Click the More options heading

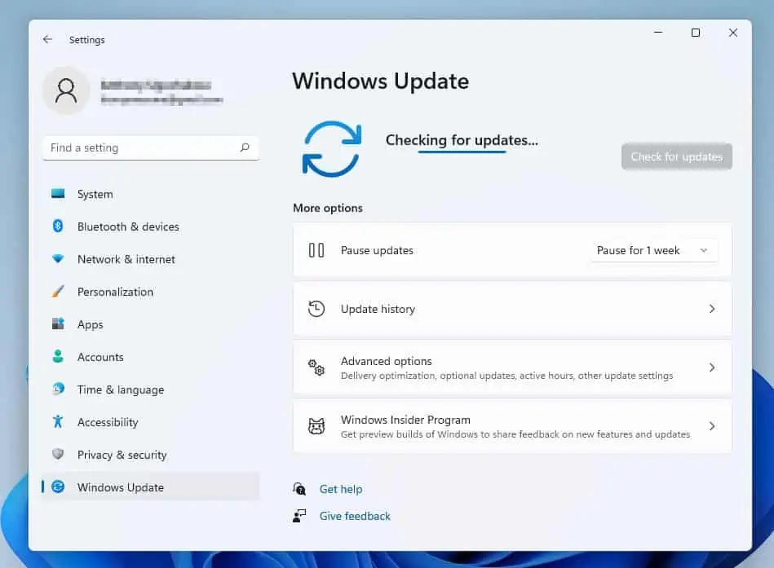click(328, 208)
